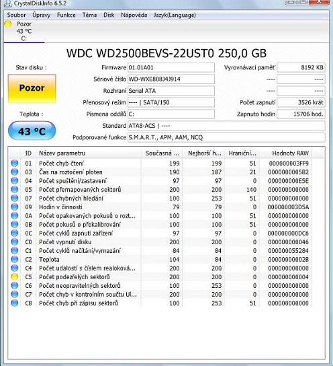
Task: Click the RAW value 000000003FF9
Action: click(x=289, y=163)
